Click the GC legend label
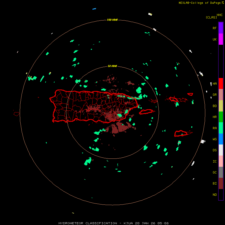225x225 pixels. [x=214, y=172]
